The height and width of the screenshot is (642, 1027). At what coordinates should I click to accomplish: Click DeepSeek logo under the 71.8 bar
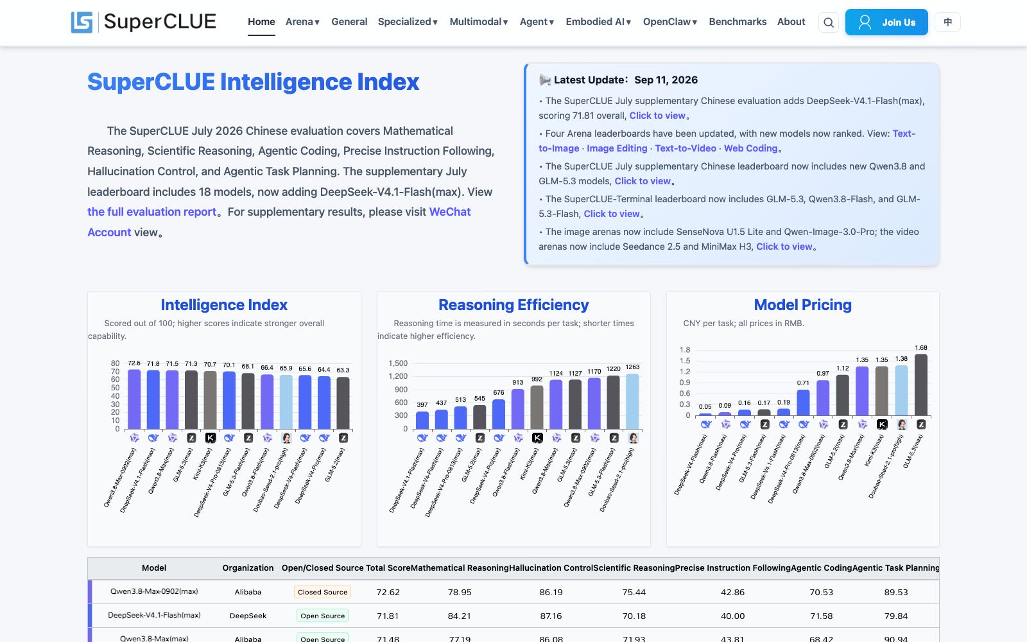click(153, 438)
